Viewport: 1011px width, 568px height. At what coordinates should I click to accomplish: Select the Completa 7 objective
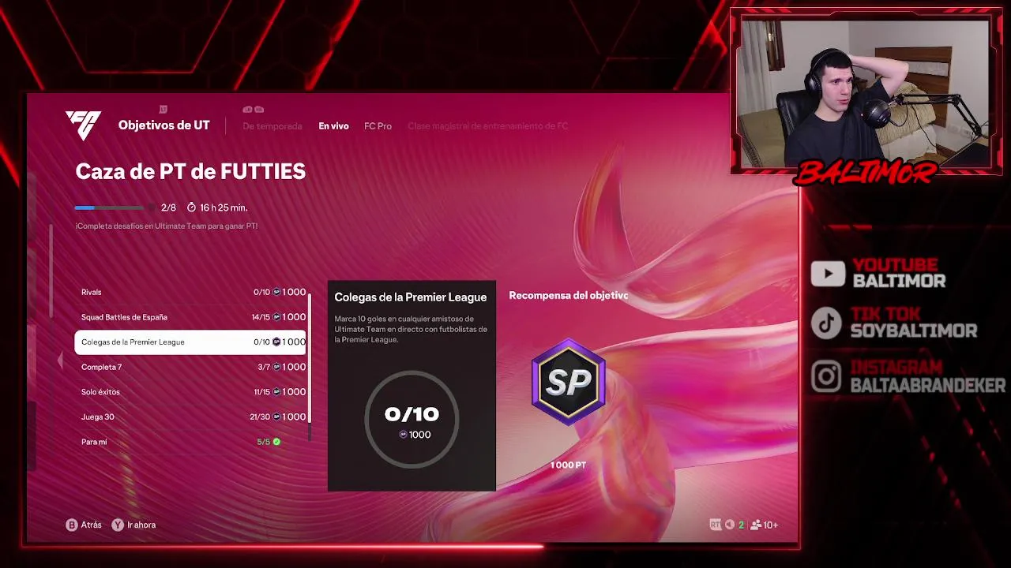(190, 367)
